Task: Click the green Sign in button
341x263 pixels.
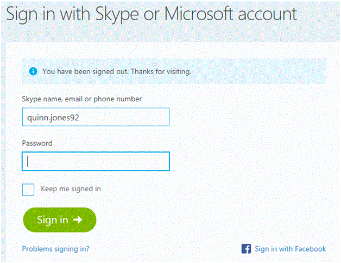Action: coord(60,220)
